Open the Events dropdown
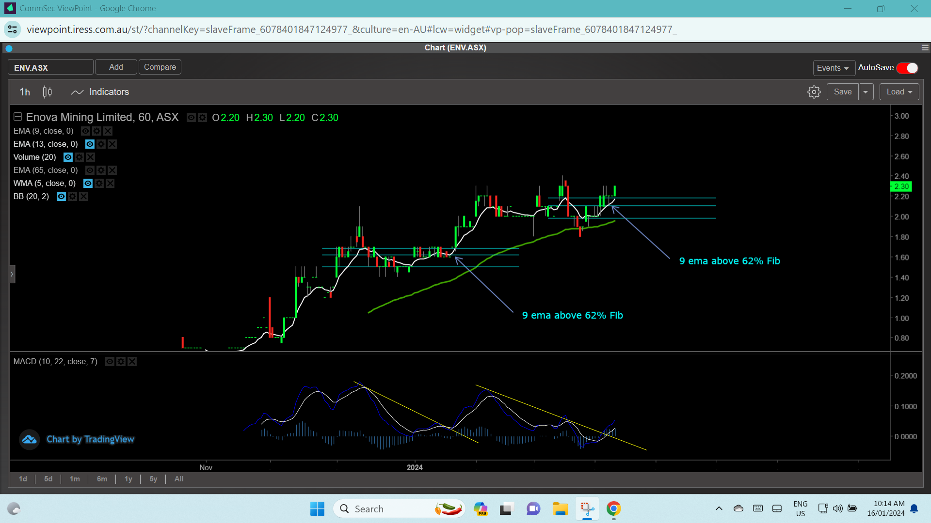This screenshot has height=523, width=931. pos(834,68)
